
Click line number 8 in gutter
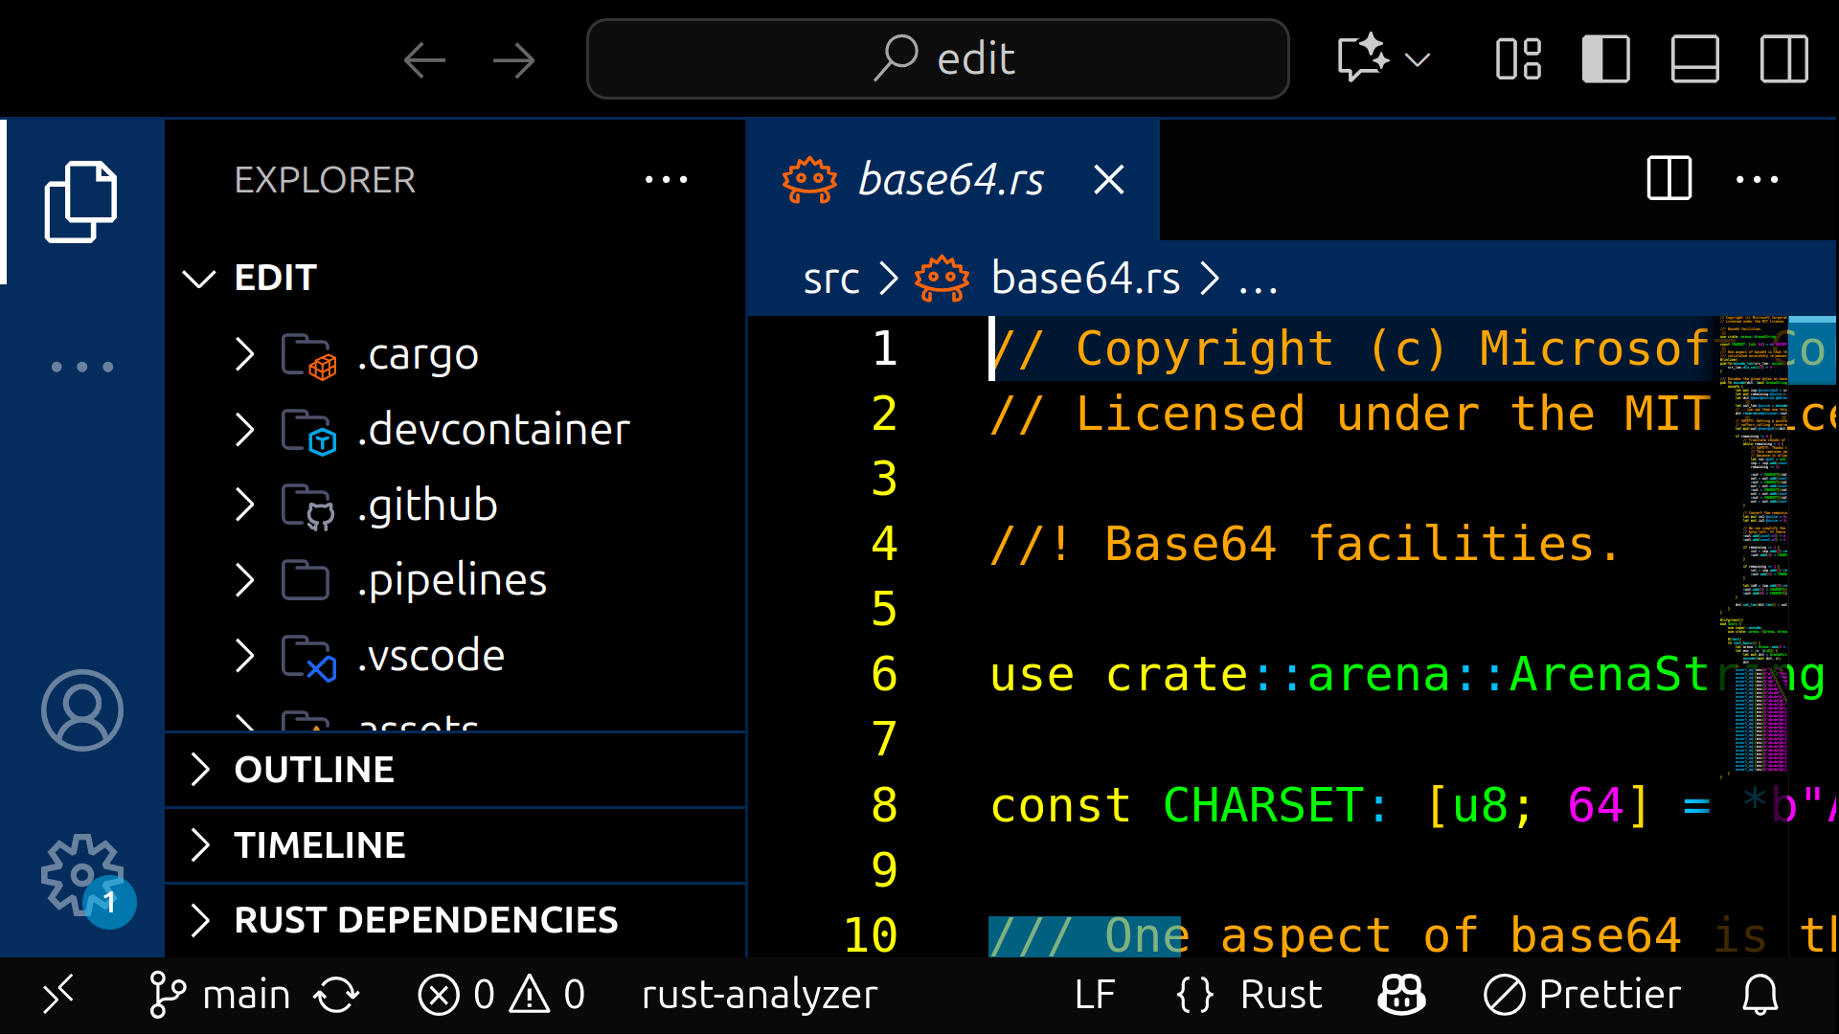[884, 805]
